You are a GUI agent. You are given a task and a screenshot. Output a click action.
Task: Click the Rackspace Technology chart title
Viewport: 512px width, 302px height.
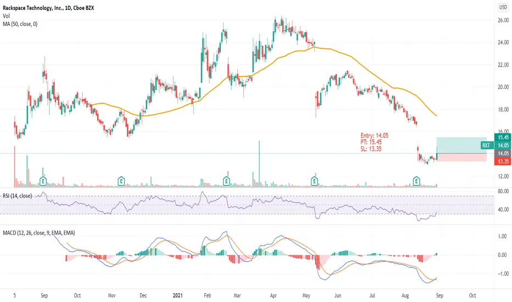(x=48, y=8)
